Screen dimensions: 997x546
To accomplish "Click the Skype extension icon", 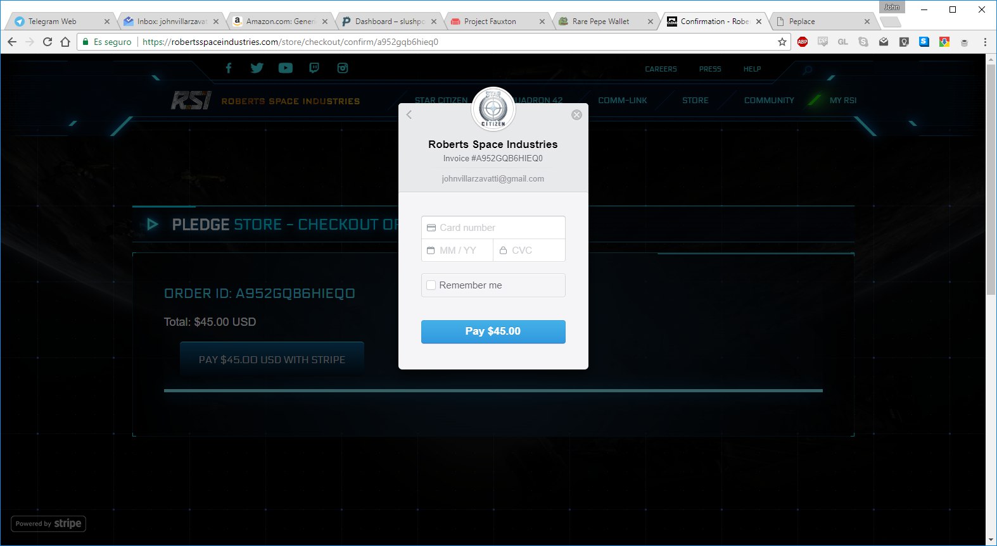I will pos(863,42).
